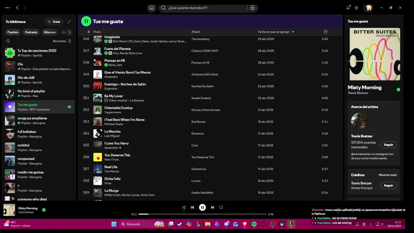The width and height of the screenshot is (414, 233).
Task: Open the Submarine album link
Action: [x=199, y=169]
